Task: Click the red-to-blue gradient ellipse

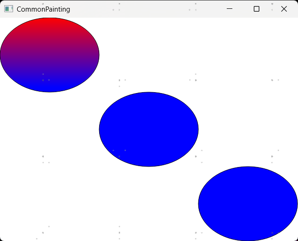Action: click(x=50, y=55)
